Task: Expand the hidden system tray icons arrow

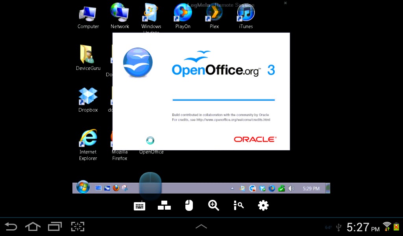Action: pos(232,188)
